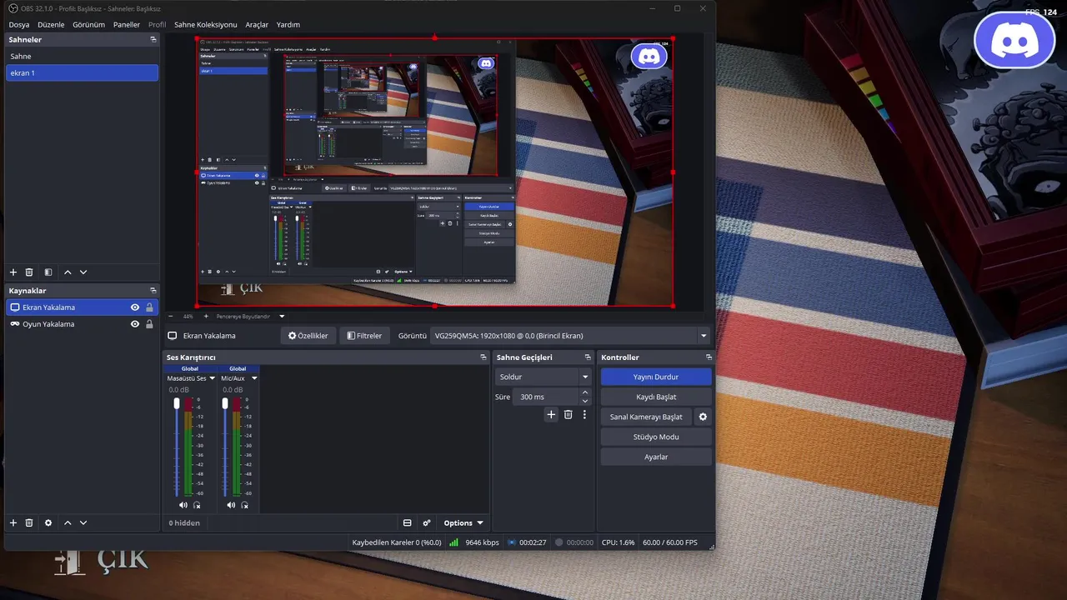
Task: Float the Ses Karıştırıcı dock panel
Action: (x=483, y=357)
